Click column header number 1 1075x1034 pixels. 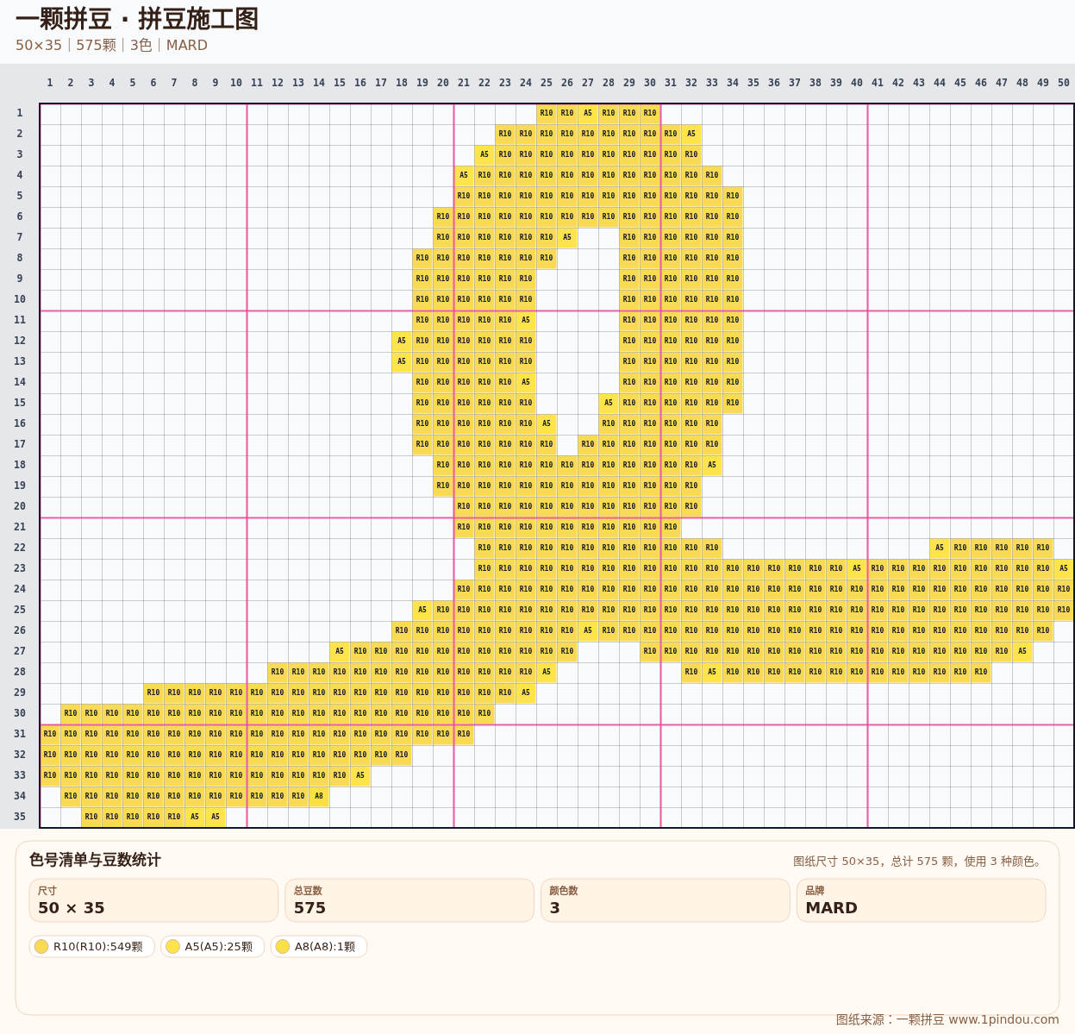click(50, 83)
